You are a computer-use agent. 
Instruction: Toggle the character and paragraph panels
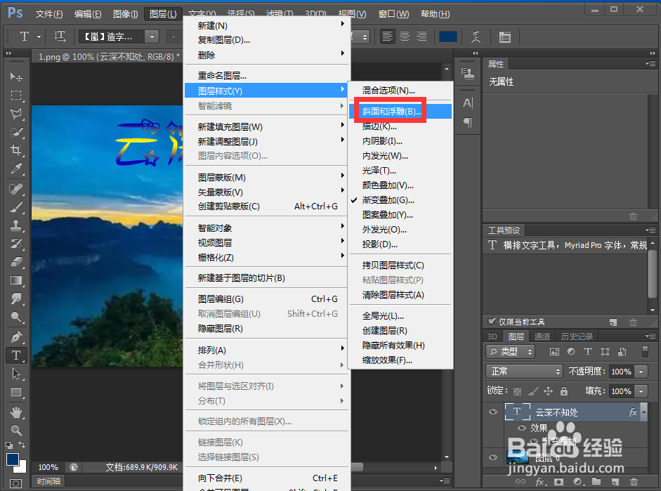(x=504, y=37)
